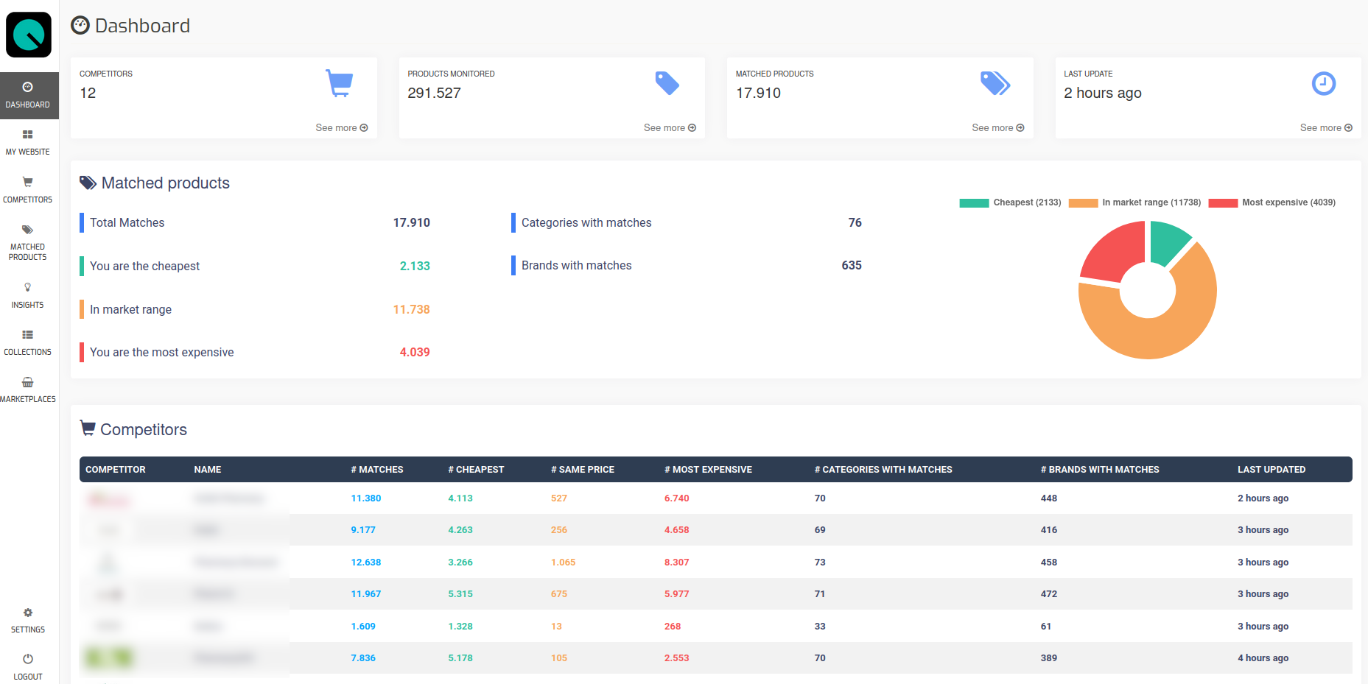Screen dimensions: 1368x684
Task: Log out using the power icon
Action: click(28, 659)
